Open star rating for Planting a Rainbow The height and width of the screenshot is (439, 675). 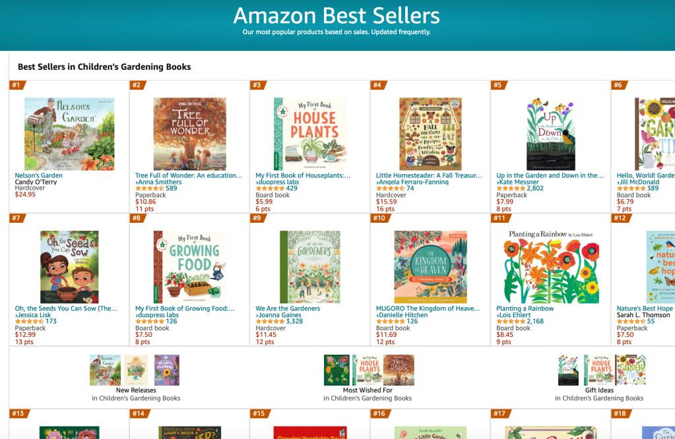511,322
